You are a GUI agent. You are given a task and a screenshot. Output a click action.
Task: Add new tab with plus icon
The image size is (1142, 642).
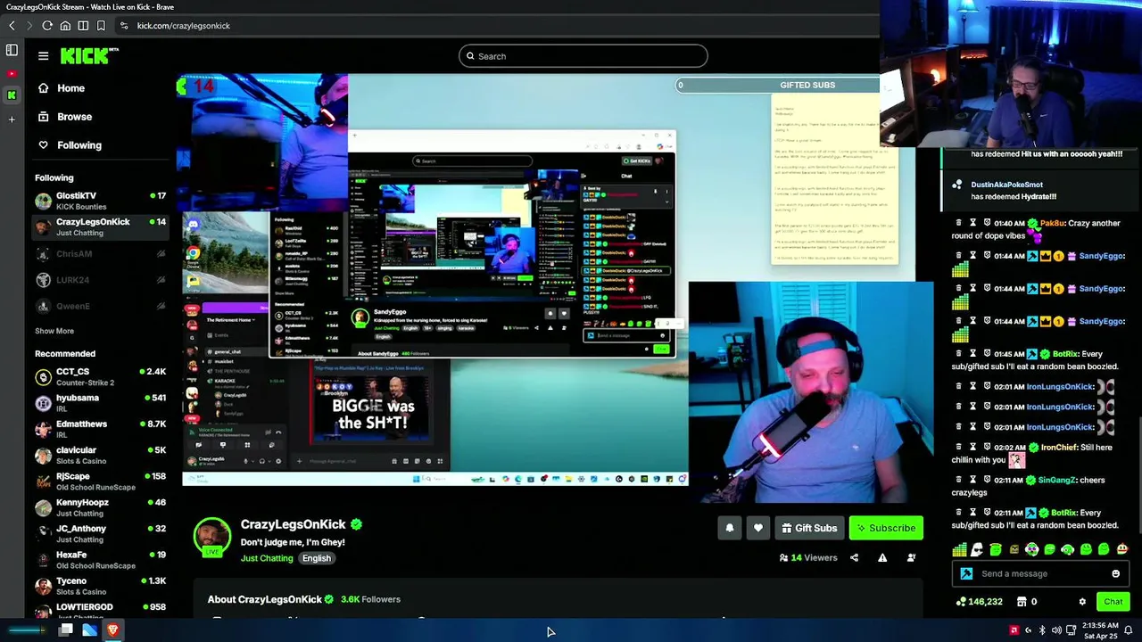click(x=12, y=119)
